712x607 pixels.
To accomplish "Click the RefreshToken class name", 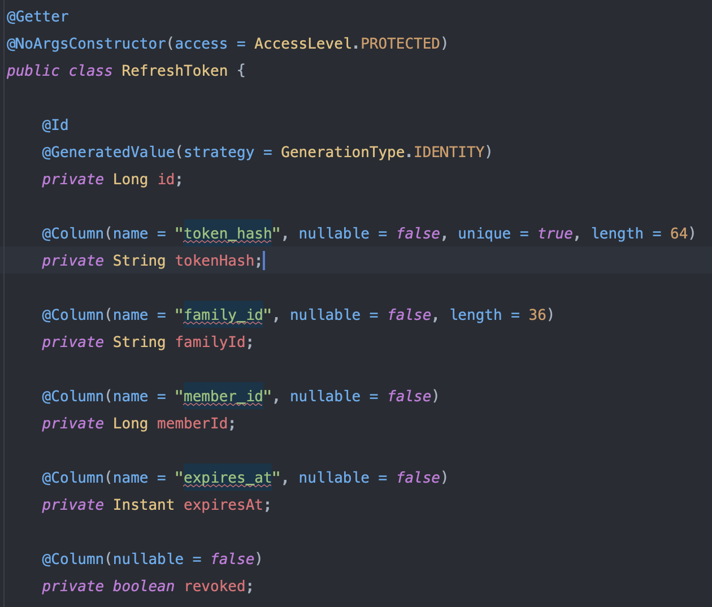I will click(x=175, y=71).
